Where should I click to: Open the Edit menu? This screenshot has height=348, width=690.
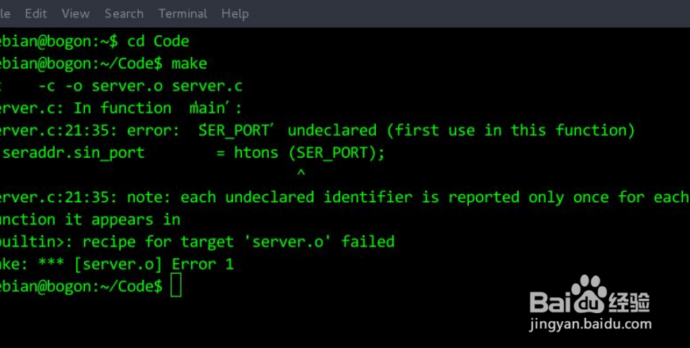click(36, 13)
